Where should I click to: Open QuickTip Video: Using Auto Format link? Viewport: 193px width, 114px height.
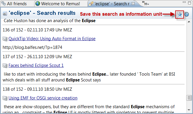52,39
